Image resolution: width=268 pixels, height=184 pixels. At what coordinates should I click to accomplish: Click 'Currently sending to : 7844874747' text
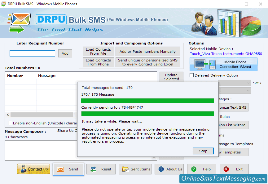[x=112, y=107]
